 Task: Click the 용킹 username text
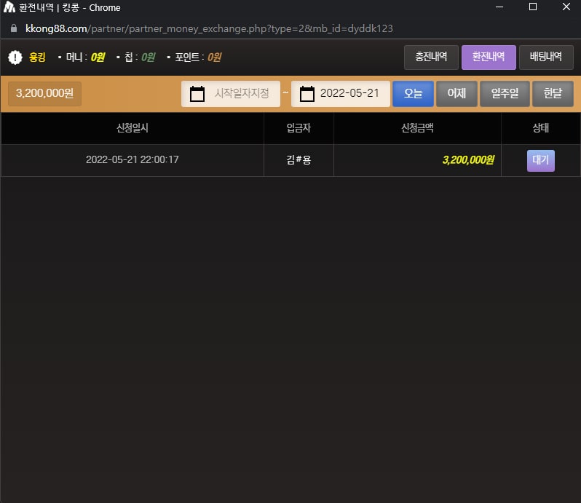(37, 58)
